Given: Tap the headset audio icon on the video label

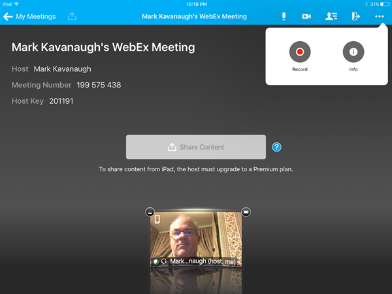Looking at the screenshot, I should coord(164,261).
